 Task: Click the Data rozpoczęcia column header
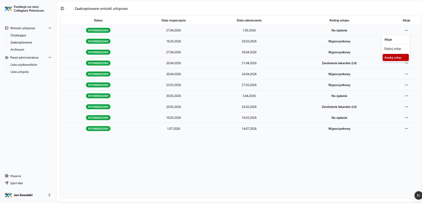[x=174, y=20]
